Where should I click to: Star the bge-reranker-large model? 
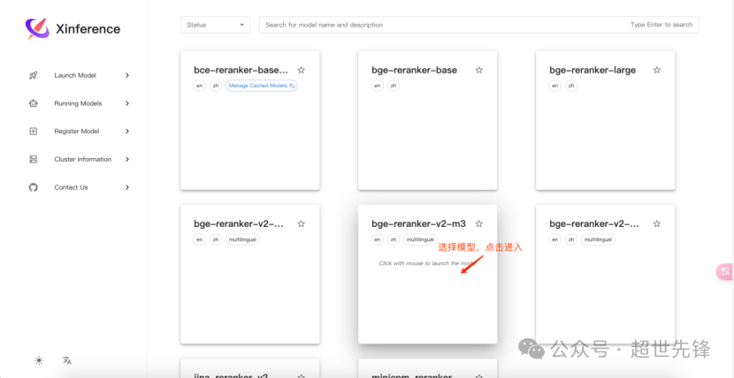657,70
